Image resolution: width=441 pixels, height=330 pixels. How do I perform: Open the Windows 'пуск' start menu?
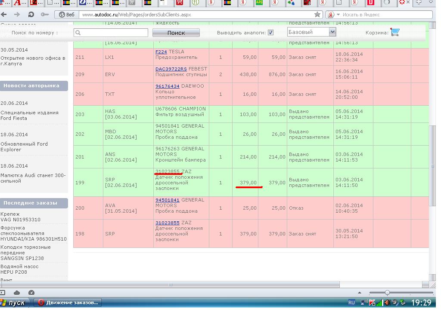pos(14,302)
